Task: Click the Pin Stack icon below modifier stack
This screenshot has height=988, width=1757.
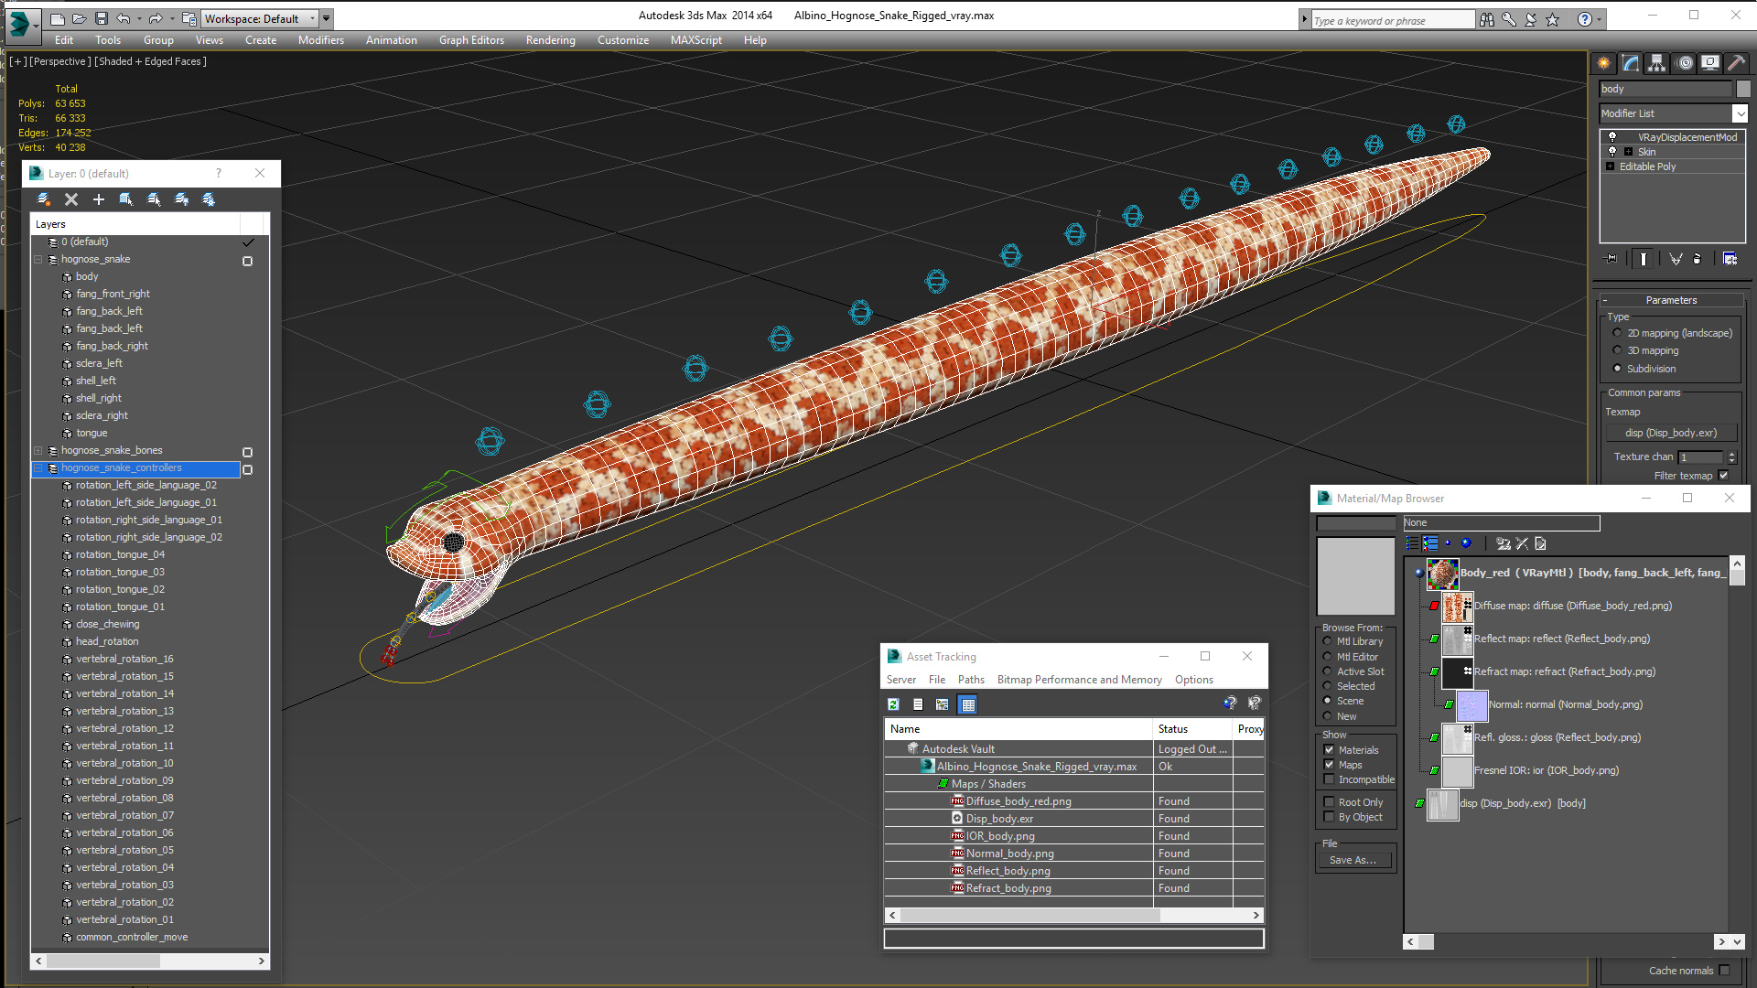Action: [1611, 259]
